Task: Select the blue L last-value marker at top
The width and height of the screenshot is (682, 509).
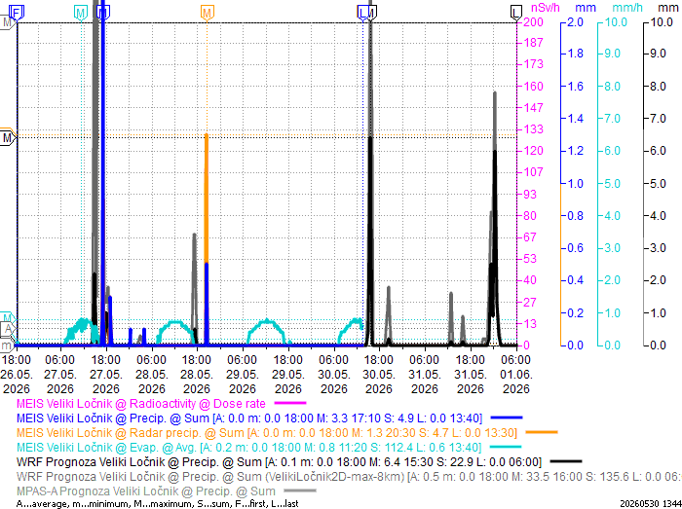Action: [x=362, y=13]
